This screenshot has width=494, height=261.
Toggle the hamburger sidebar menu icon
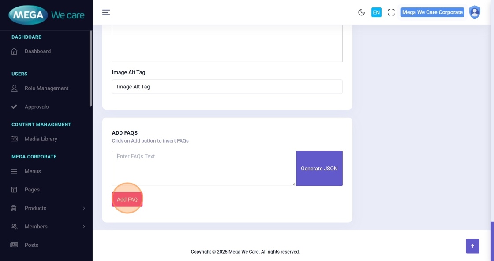point(106,12)
